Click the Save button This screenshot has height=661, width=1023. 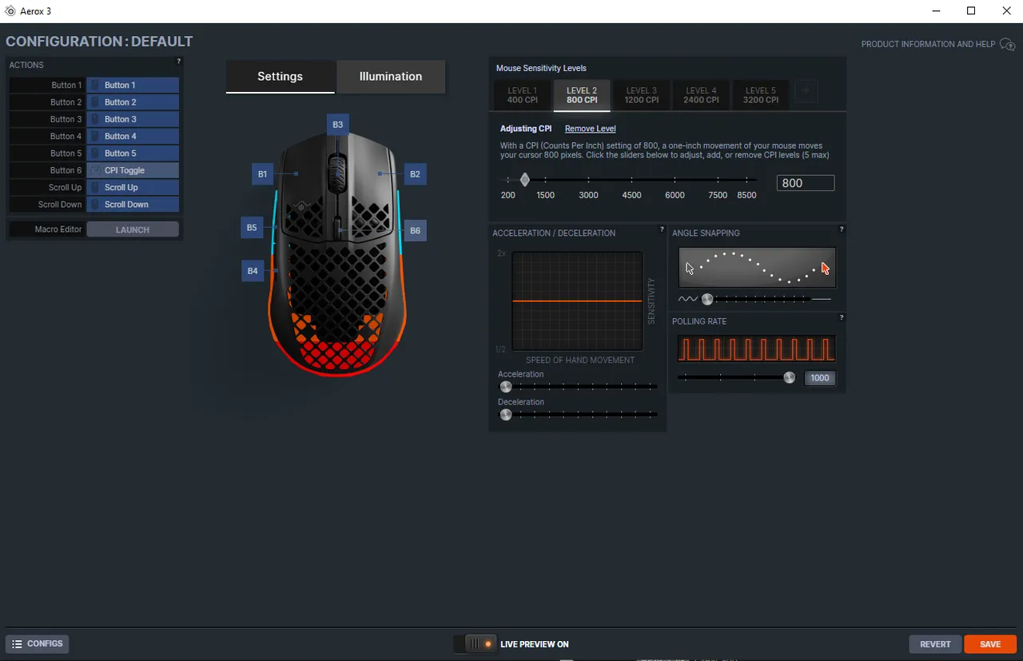[990, 644]
